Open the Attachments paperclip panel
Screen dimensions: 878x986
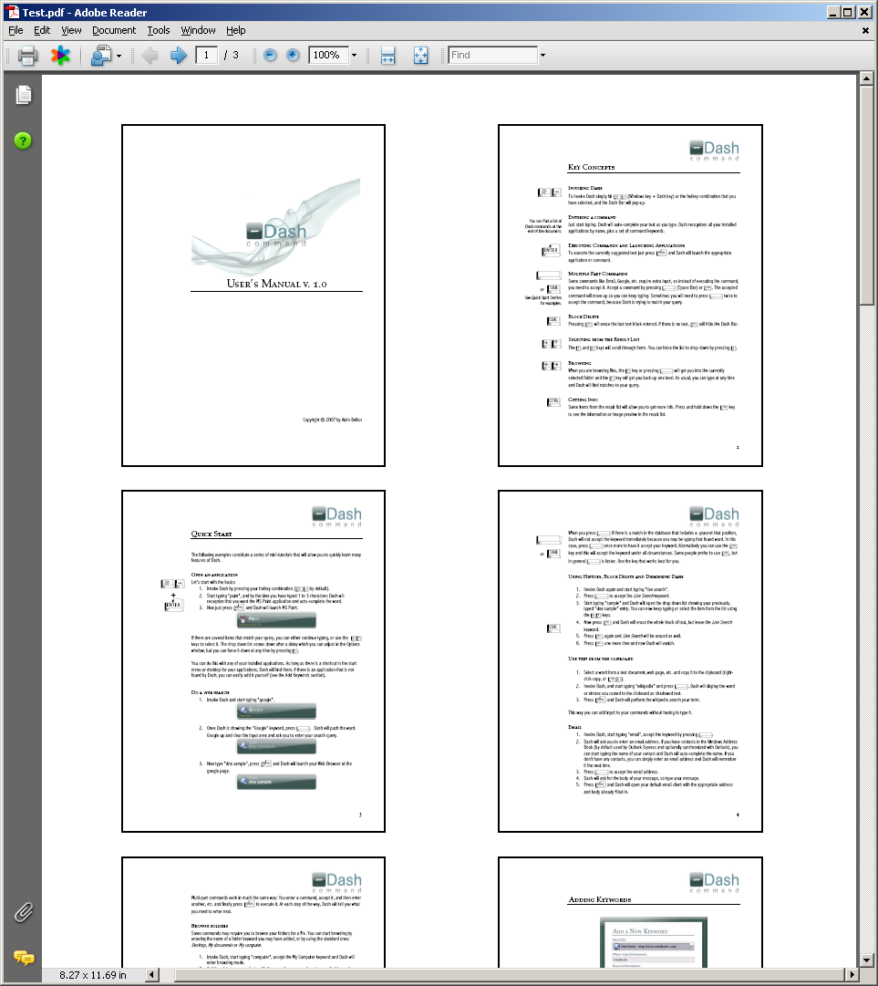click(24, 912)
